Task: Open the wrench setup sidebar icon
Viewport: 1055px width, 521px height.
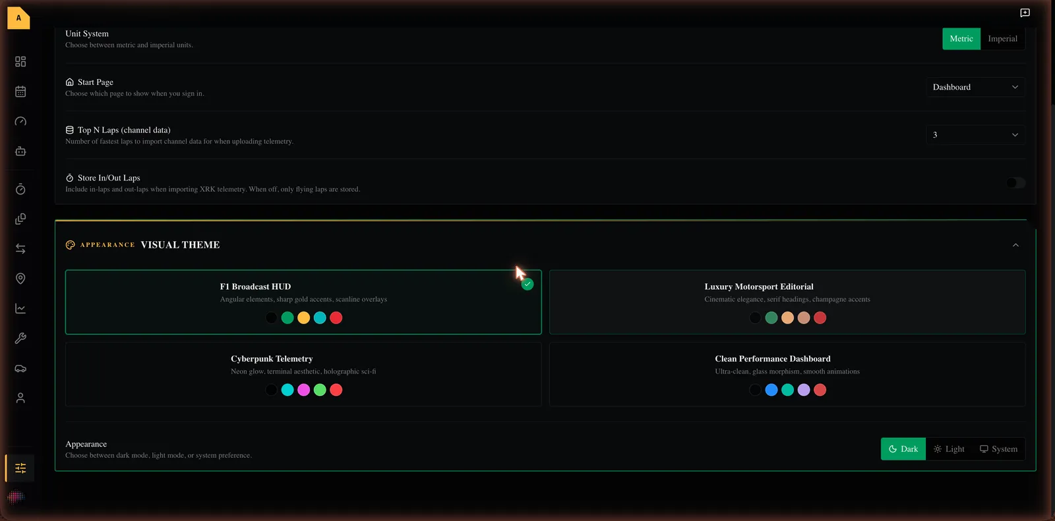Action: (20, 338)
